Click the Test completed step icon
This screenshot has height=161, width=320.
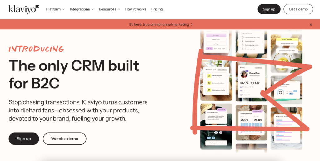pyautogui.click(x=242, y=49)
